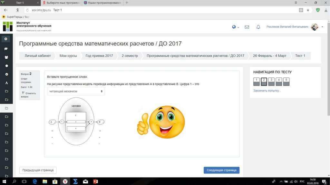Image resolution: width=330 pixels, height=185 pixels.
Task: Open Mail app on taskbar
Action: click(x=85, y=181)
